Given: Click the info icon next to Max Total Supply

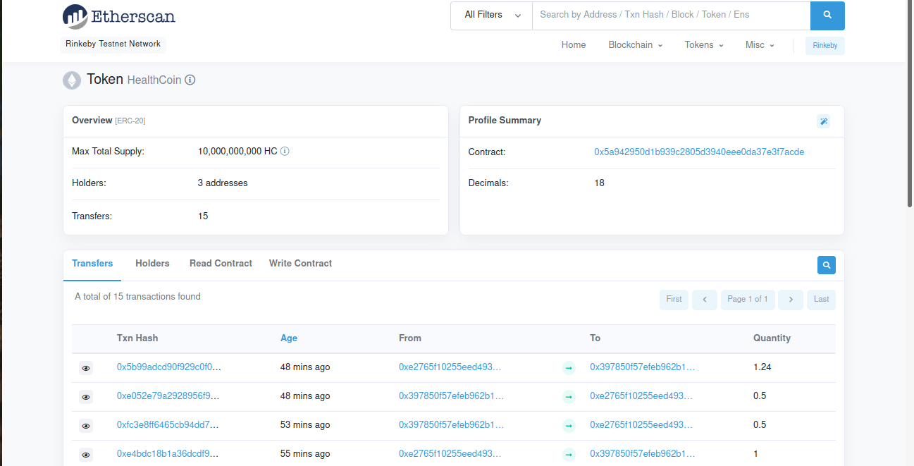Looking at the screenshot, I should point(285,152).
